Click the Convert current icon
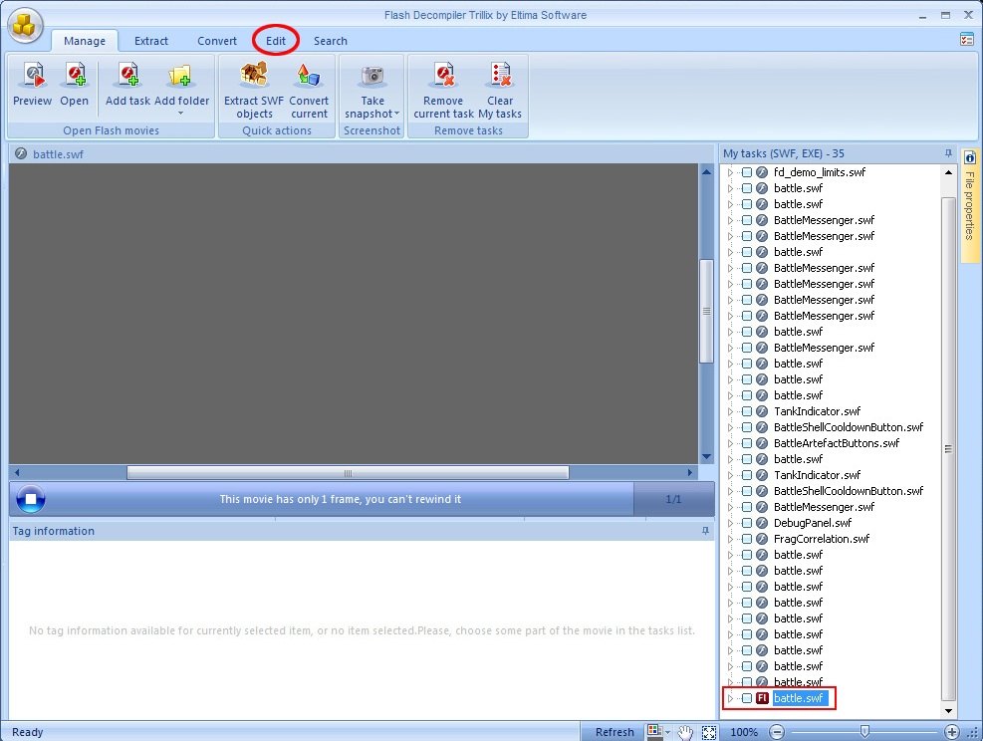The width and height of the screenshot is (983, 741). point(309,75)
